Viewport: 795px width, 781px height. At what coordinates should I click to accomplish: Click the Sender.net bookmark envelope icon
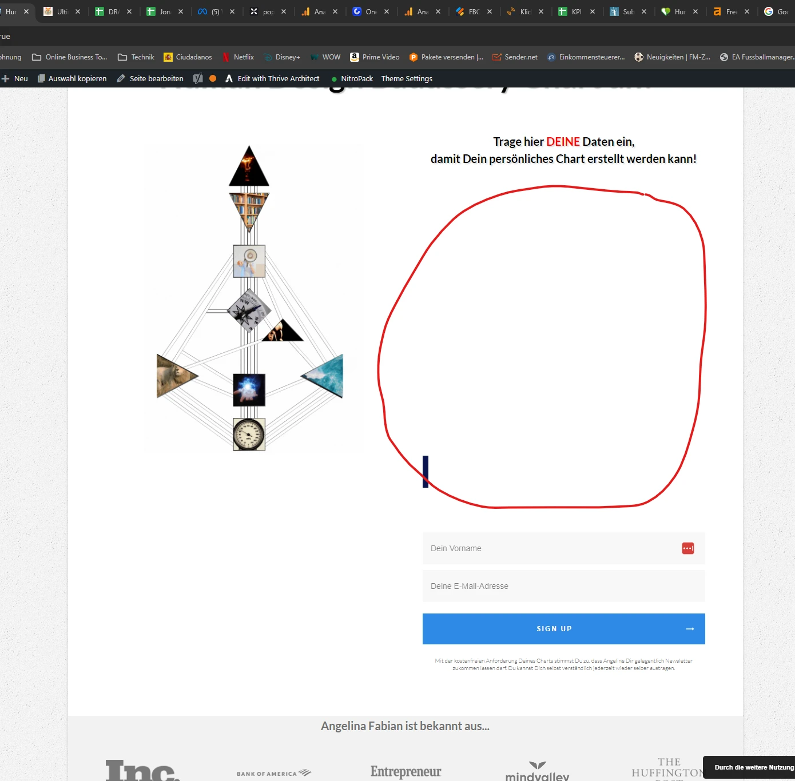click(495, 57)
